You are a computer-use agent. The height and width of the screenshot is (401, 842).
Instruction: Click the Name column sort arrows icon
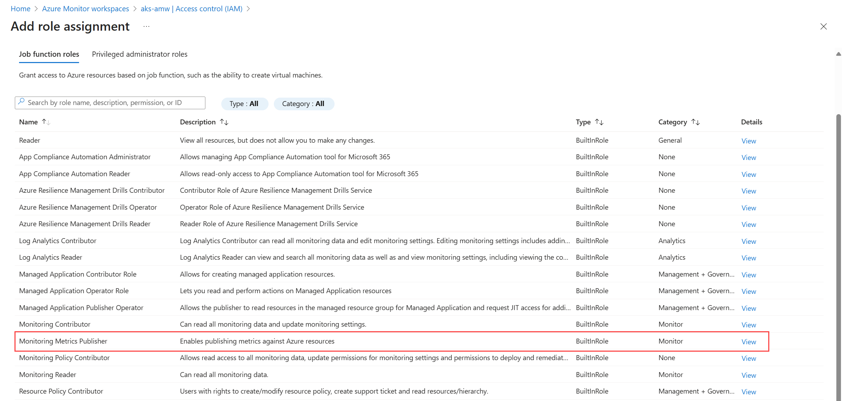tap(46, 122)
